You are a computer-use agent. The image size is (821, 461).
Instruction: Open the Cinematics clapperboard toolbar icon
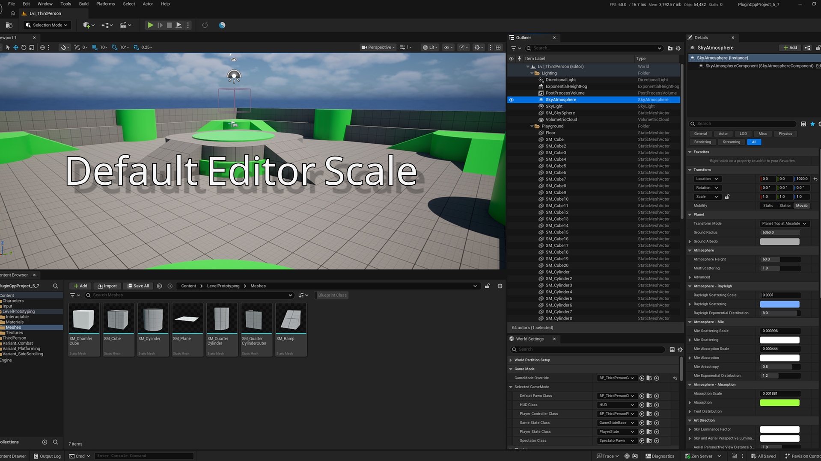(x=125, y=25)
